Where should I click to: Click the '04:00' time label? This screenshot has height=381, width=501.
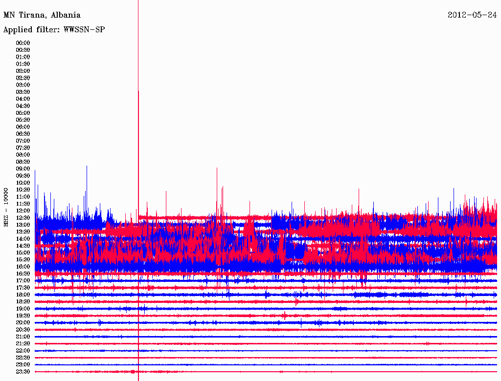pyautogui.click(x=23, y=99)
